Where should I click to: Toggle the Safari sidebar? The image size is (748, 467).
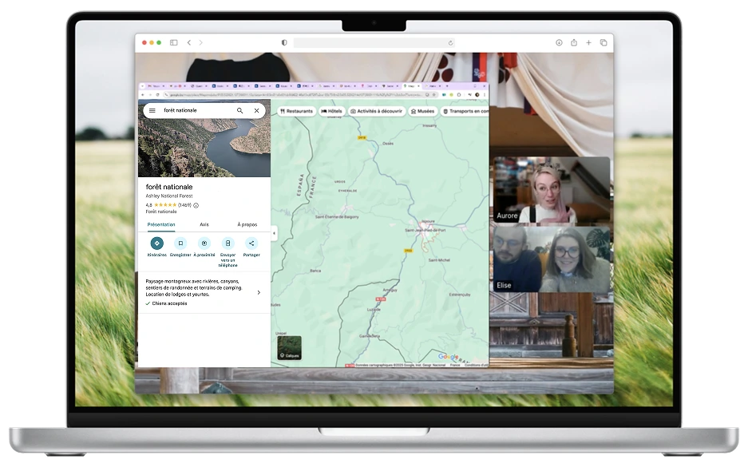173,42
